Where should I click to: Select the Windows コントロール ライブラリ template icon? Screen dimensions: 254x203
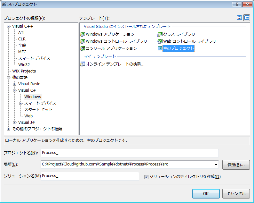click(83, 41)
